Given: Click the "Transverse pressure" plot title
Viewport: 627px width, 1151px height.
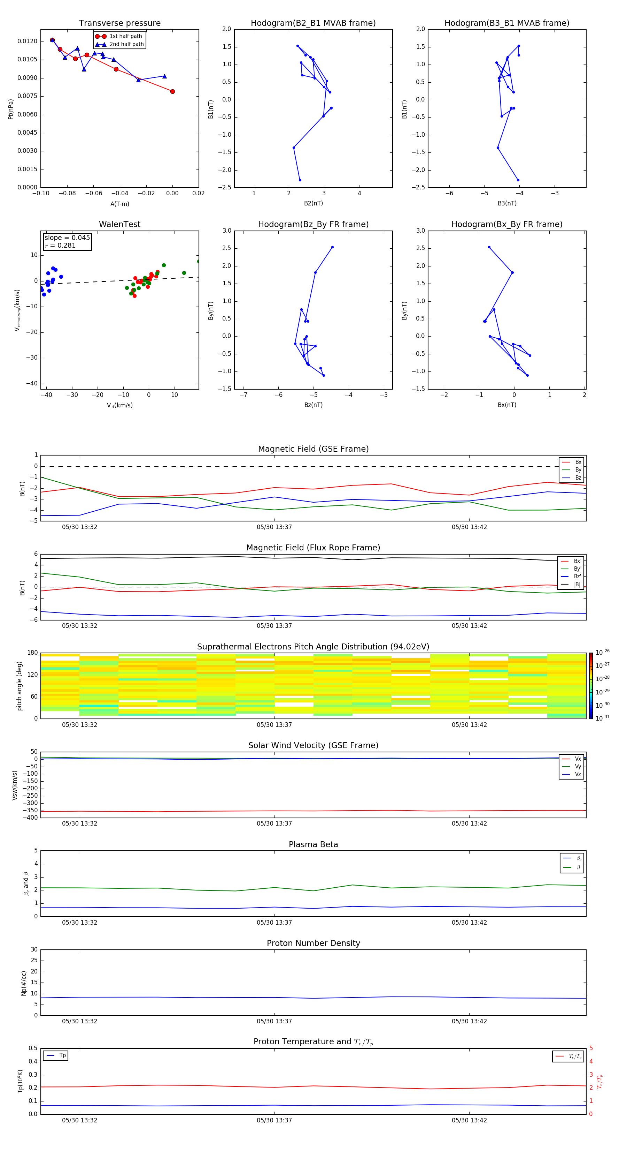Looking at the screenshot, I should (x=119, y=23).
